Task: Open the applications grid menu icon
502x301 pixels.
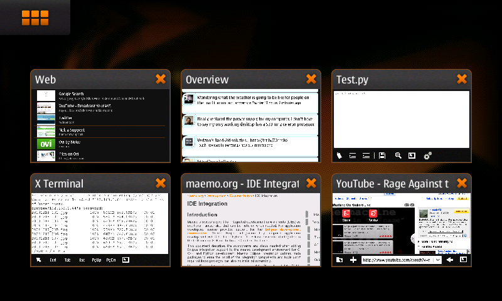Action: click(35, 18)
